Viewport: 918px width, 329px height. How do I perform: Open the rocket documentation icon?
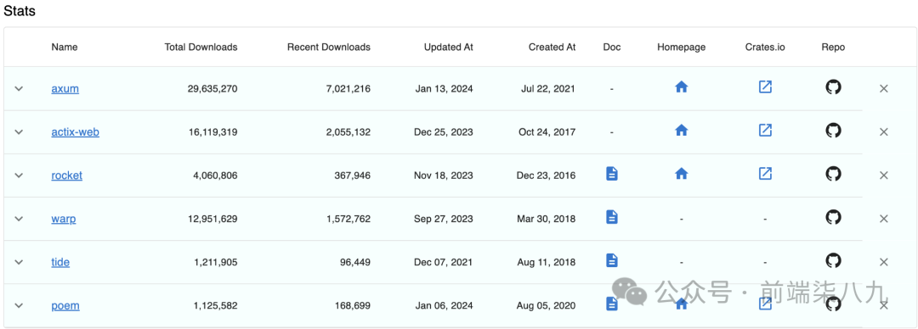tap(612, 174)
